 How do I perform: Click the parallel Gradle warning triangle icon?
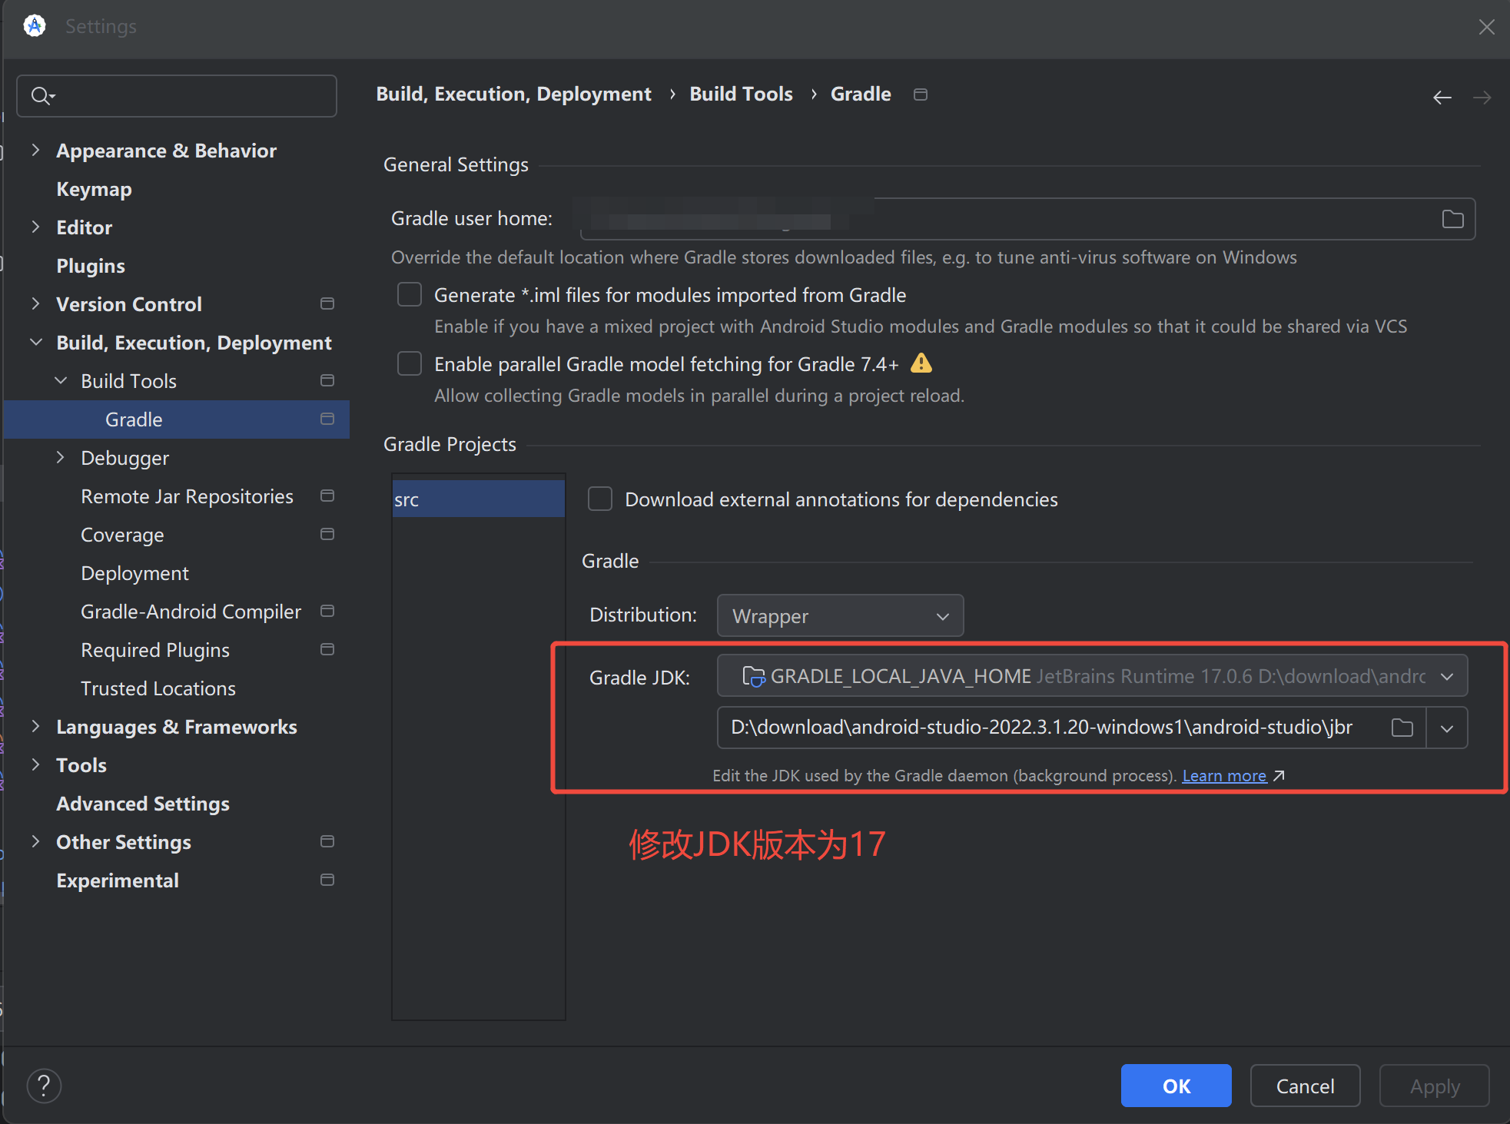pyautogui.click(x=921, y=363)
